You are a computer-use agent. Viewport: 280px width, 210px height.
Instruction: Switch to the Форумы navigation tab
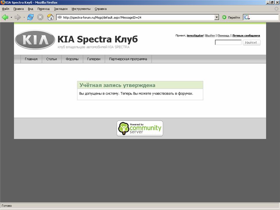(72, 59)
